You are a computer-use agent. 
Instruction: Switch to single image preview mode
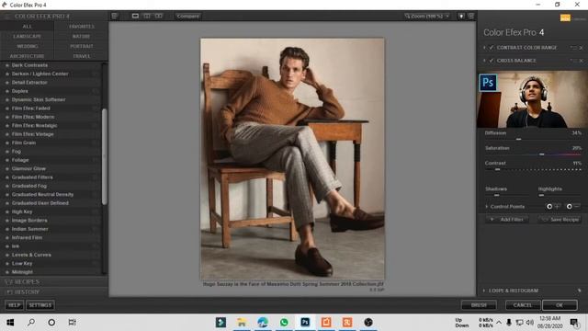click(x=135, y=17)
